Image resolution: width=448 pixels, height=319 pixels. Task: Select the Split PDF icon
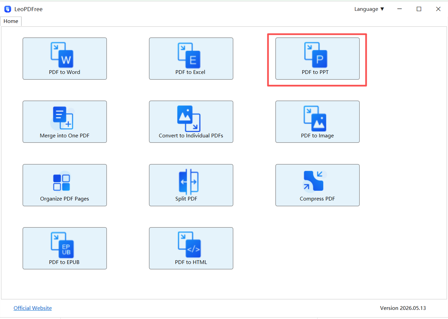[x=189, y=182]
